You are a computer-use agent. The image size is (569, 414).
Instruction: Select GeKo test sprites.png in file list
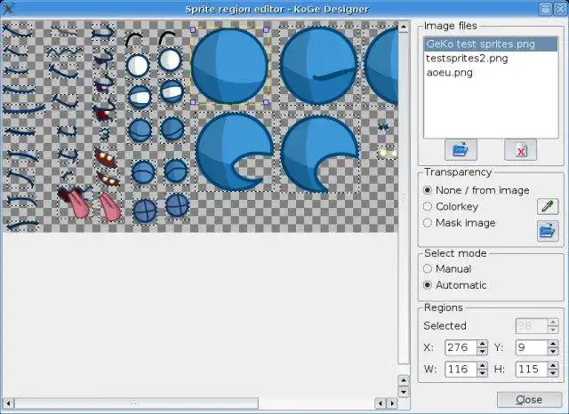click(x=491, y=44)
